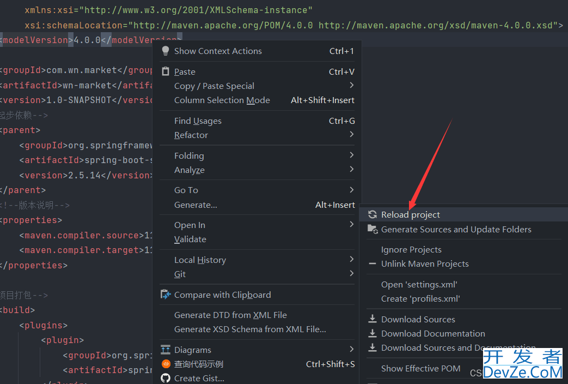568x384 pixels.
Task: Click the xmlns:xsi attribute line
Action: [x=168, y=10]
